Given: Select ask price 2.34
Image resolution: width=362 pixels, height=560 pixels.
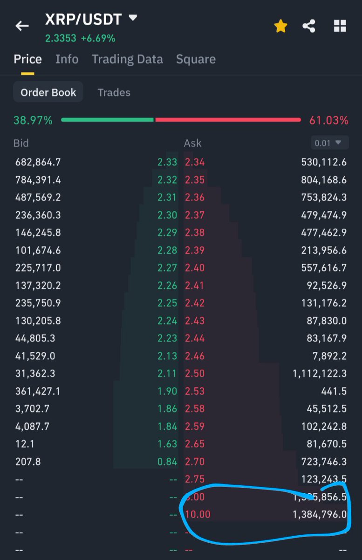Looking at the screenshot, I should [x=195, y=162].
